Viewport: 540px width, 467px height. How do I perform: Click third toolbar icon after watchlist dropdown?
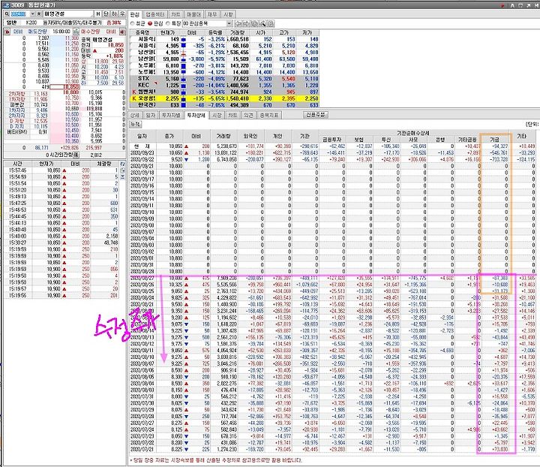point(254,23)
